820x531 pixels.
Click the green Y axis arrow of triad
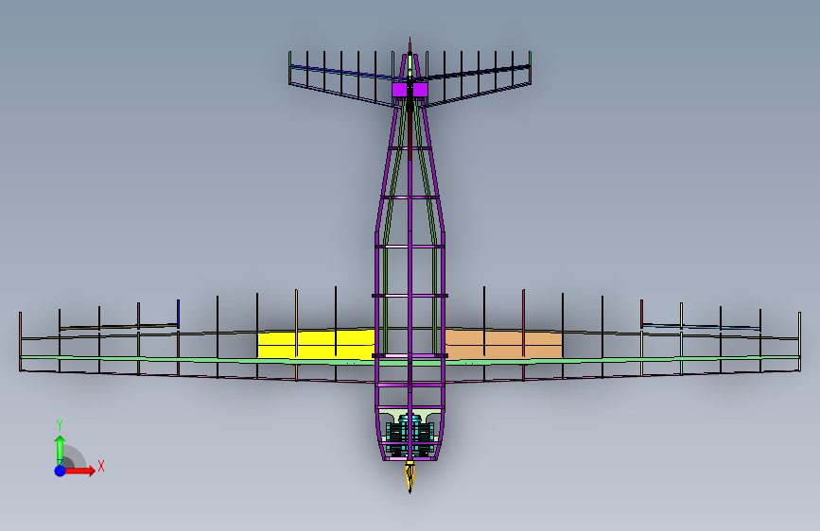pyautogui.click(x=61, y=450)
